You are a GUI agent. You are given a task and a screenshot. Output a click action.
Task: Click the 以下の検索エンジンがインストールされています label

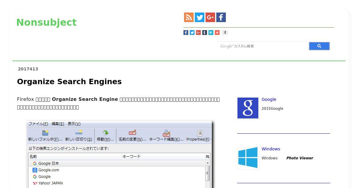(69, 148)
